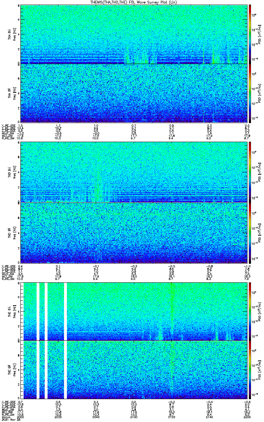Viewport: 264px width, 422px height.
Task: Click the 2040 time tick label
Action: [96, 416]
